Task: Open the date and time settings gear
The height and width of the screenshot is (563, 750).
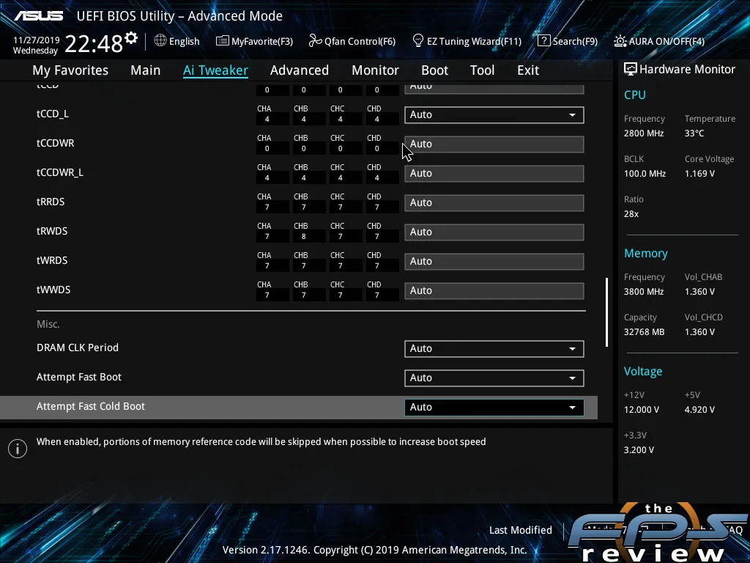Action: coord(131,38)
